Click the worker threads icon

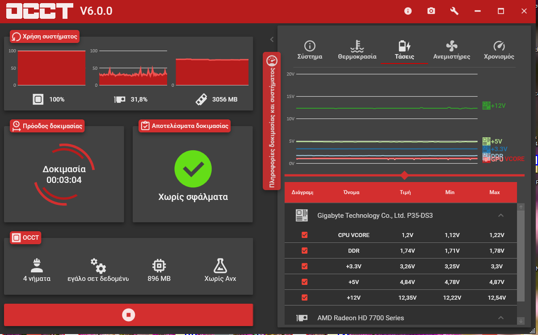coord(37,265)
